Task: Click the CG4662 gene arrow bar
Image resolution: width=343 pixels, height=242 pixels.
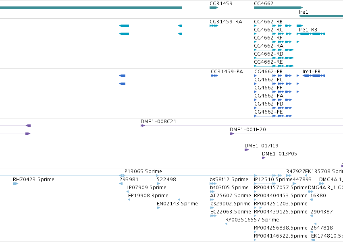Action: tap(278, 8)
